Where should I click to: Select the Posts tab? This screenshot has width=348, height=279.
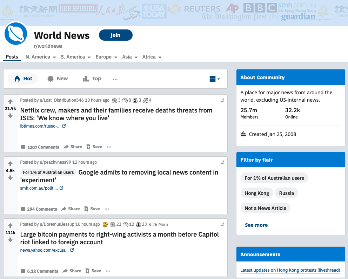[x=12, y=57]
